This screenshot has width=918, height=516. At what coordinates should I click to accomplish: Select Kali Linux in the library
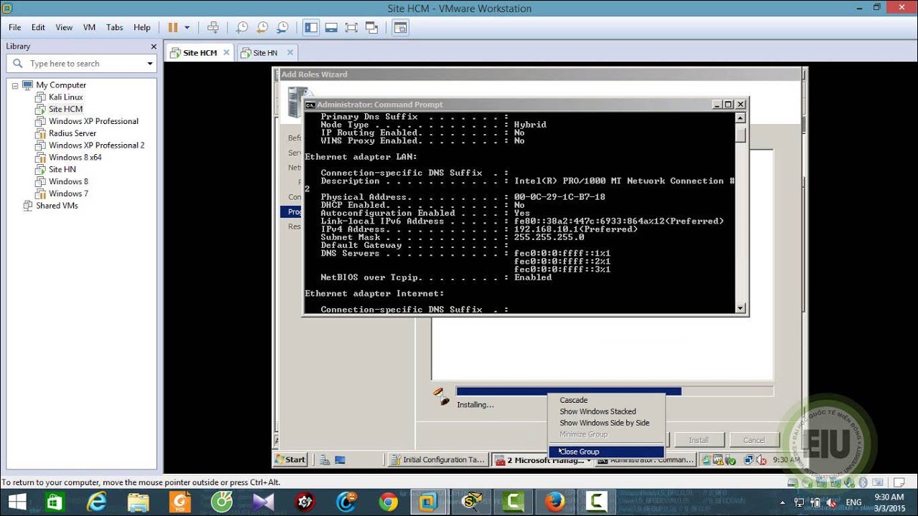[x=65, y=97]
